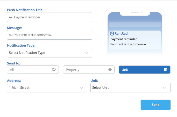Image resolution: width=177 pixels, height=117 pixels.
Task: Click the Push Notification Title label
Action: (25, 10)
